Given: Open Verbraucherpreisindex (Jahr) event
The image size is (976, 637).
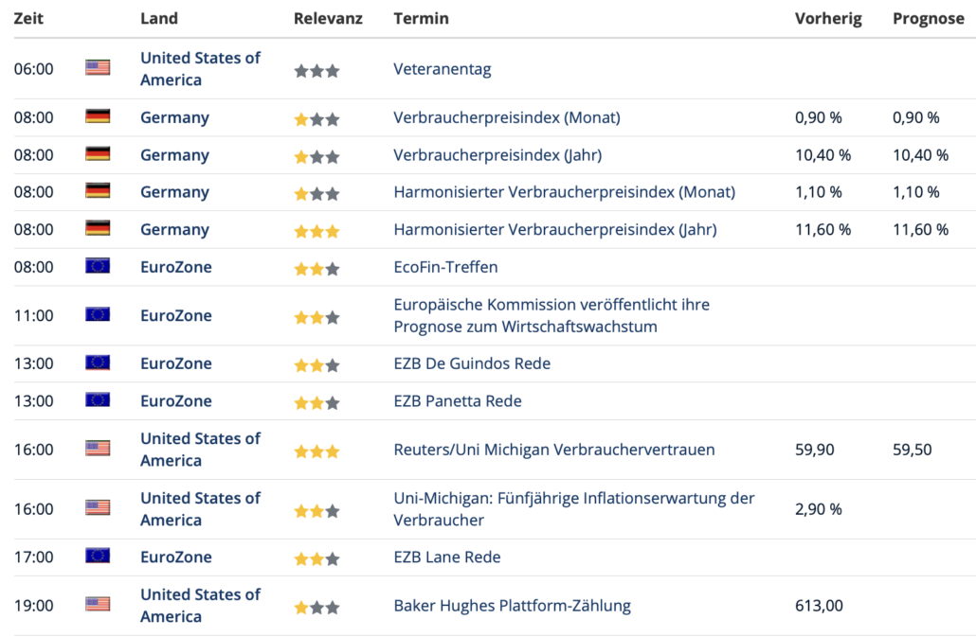Looking at the screenshot, I should click(x=497, y=154).
